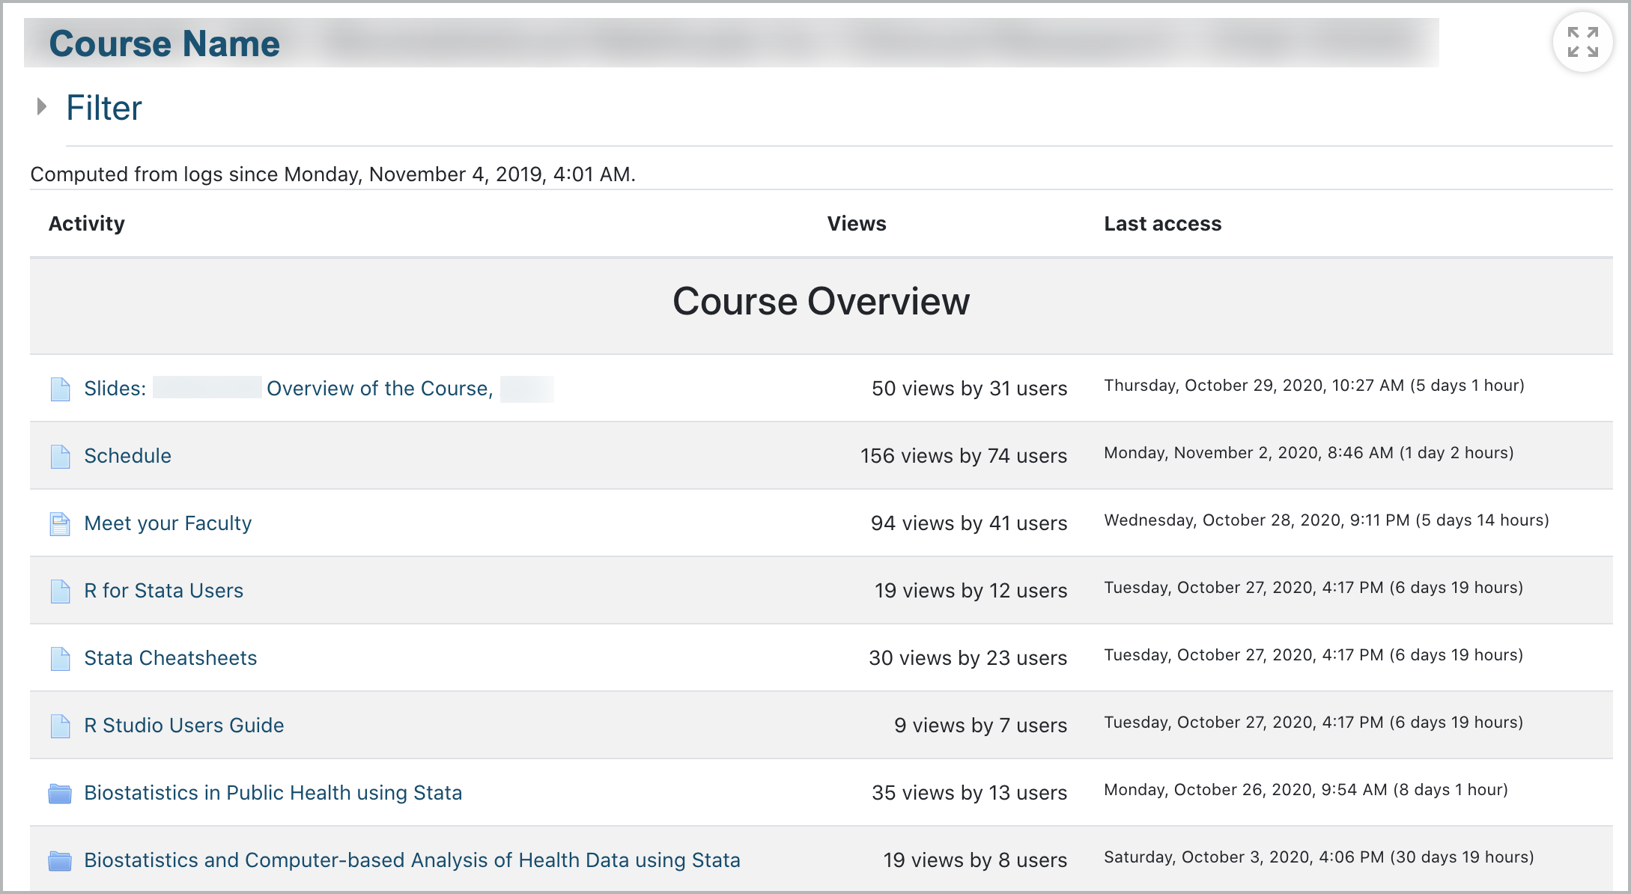Image resolution: width=1631 pixels, height=894 pixels.
Task: Click the file icon next to R for Stata Users
Action: [60, 591]
